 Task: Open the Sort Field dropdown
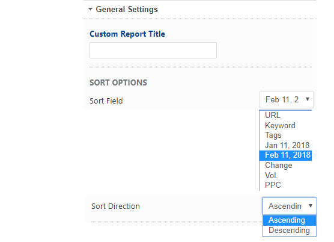coord(287,99)
